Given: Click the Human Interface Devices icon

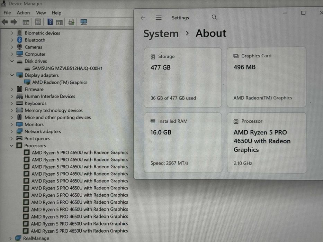Looking at the screenshot, I should tap(20, 96).
